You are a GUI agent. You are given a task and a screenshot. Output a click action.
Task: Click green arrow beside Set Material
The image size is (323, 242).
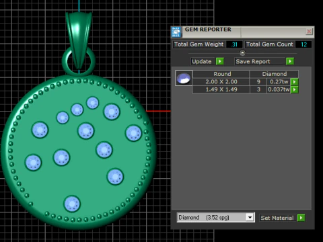(x=301, y=218)
